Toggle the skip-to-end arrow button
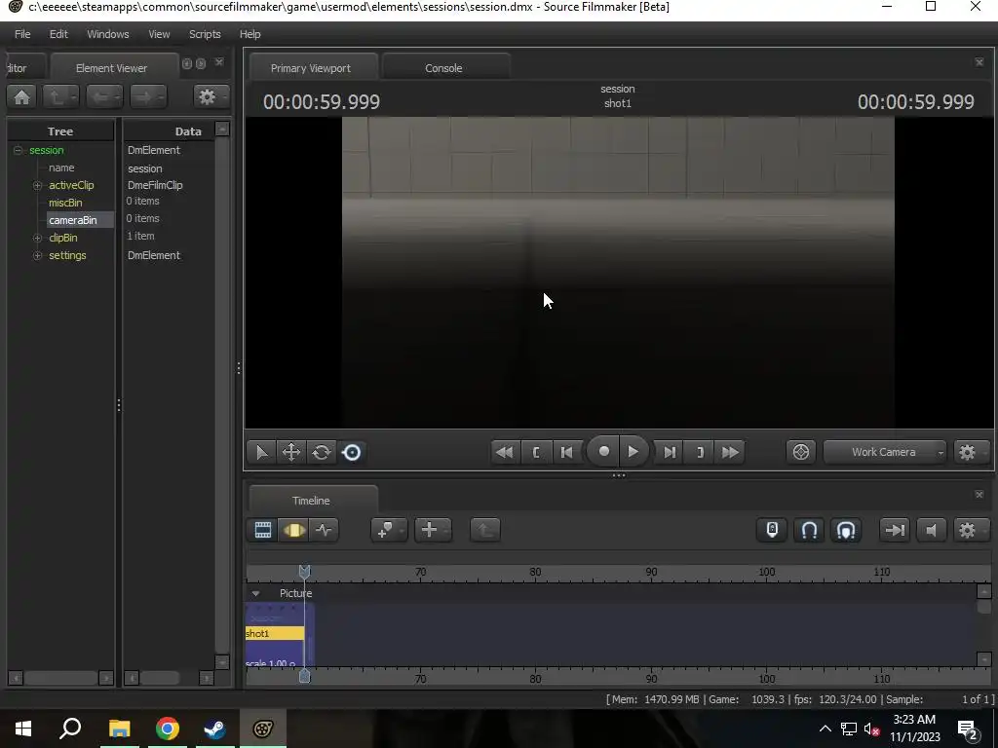This screenshot has height=748, width=998. pos(895,530)
